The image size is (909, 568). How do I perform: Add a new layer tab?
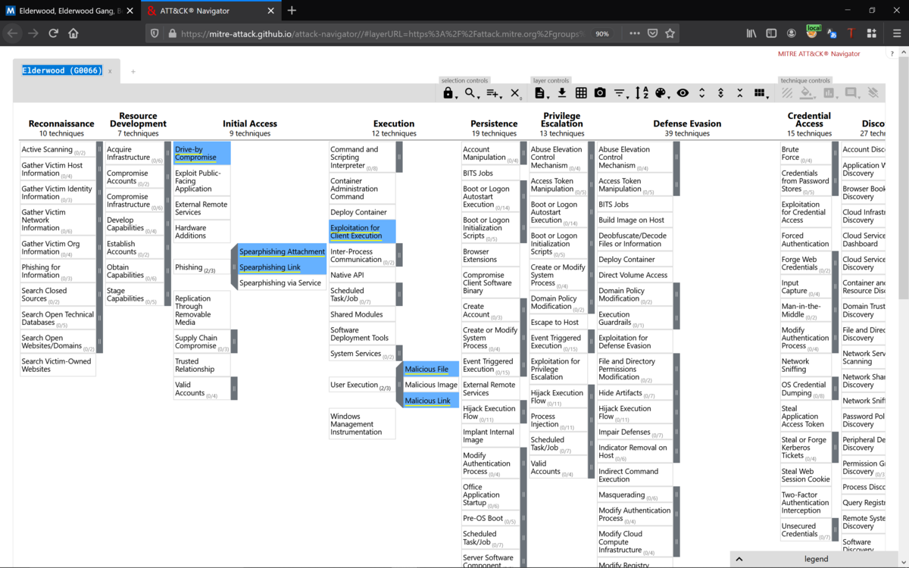click(133, 71)
